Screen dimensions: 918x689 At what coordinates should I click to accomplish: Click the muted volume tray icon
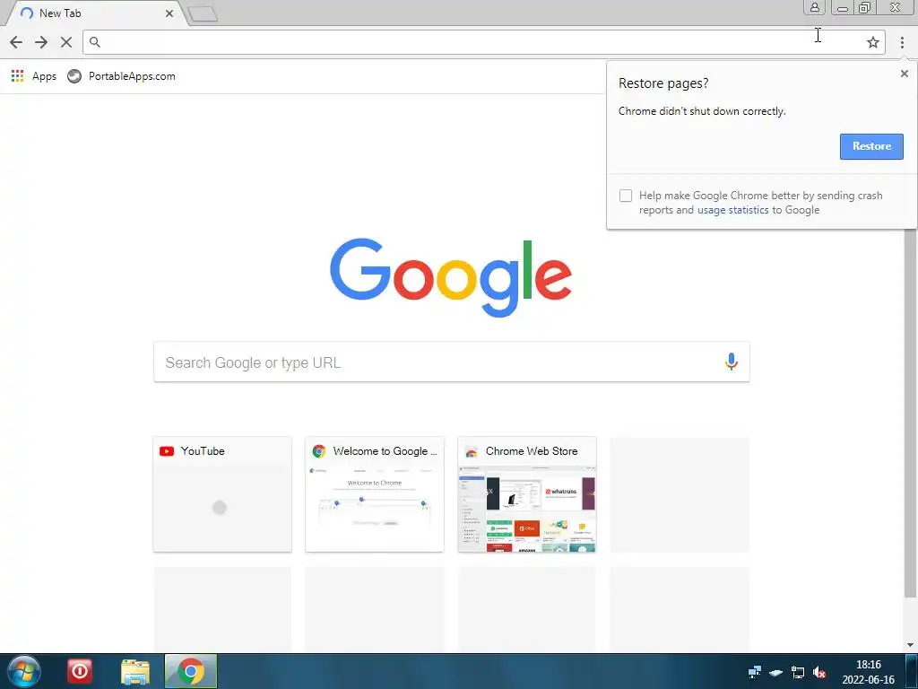tap(819, 673)
